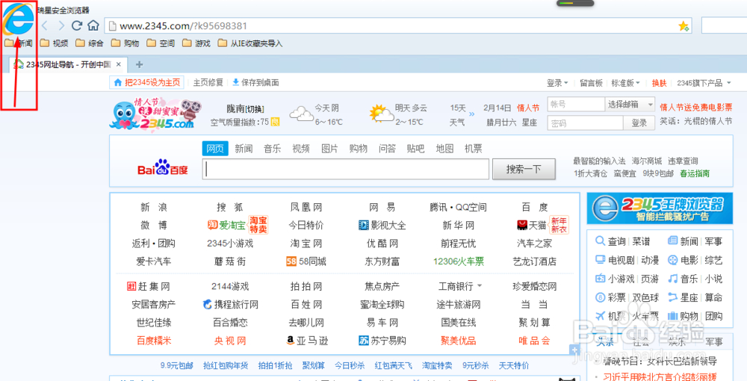The height and width of the screenshot is (381, 747).
Task: Click the 新闻 newspaper icon
Action: (x=672, y=241)
